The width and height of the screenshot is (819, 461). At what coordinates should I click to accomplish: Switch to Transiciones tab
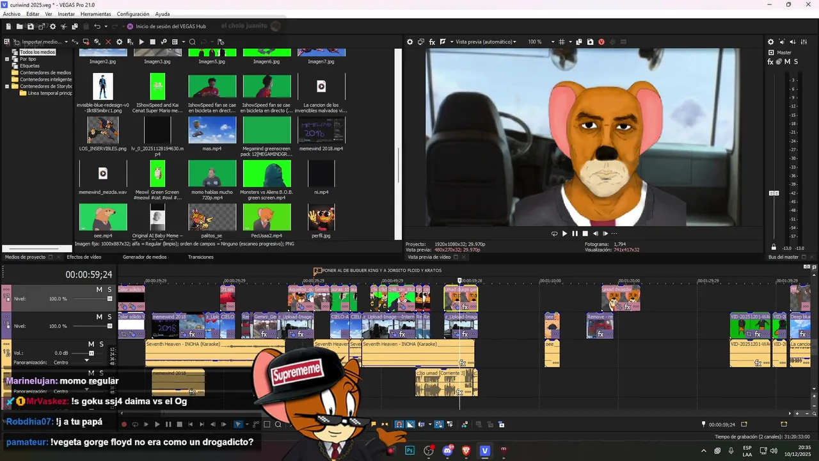201,257
